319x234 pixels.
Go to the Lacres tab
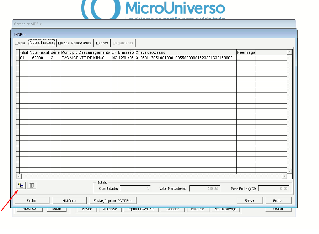tap(102, 43)
